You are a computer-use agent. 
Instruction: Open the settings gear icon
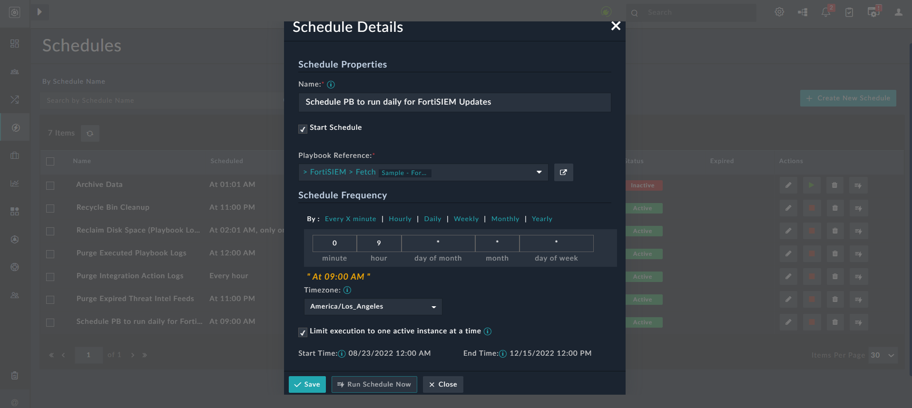779,12
